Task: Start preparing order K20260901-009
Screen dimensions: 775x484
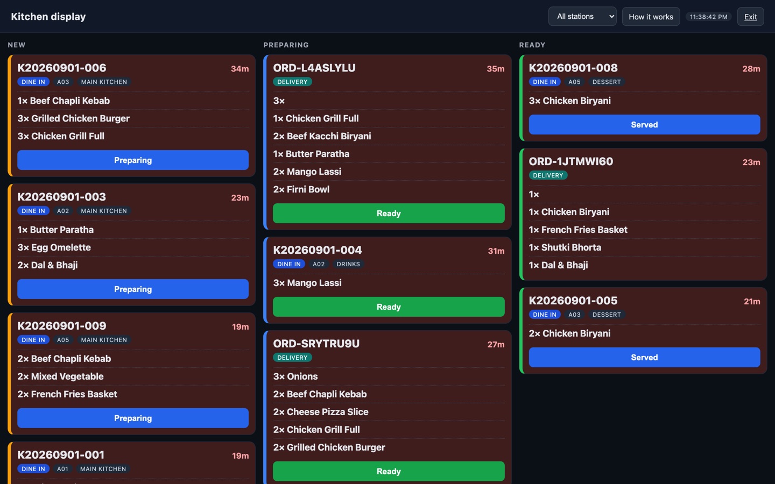Action: pos(133,418)
